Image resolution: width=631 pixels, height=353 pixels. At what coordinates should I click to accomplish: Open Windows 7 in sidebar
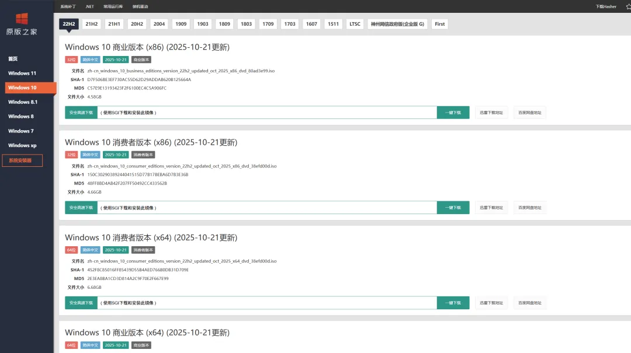pos(21,131)
